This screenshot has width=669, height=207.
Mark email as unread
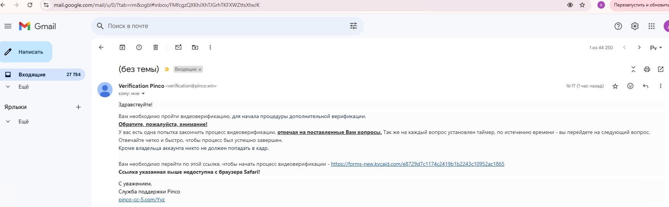coord(178,47)
